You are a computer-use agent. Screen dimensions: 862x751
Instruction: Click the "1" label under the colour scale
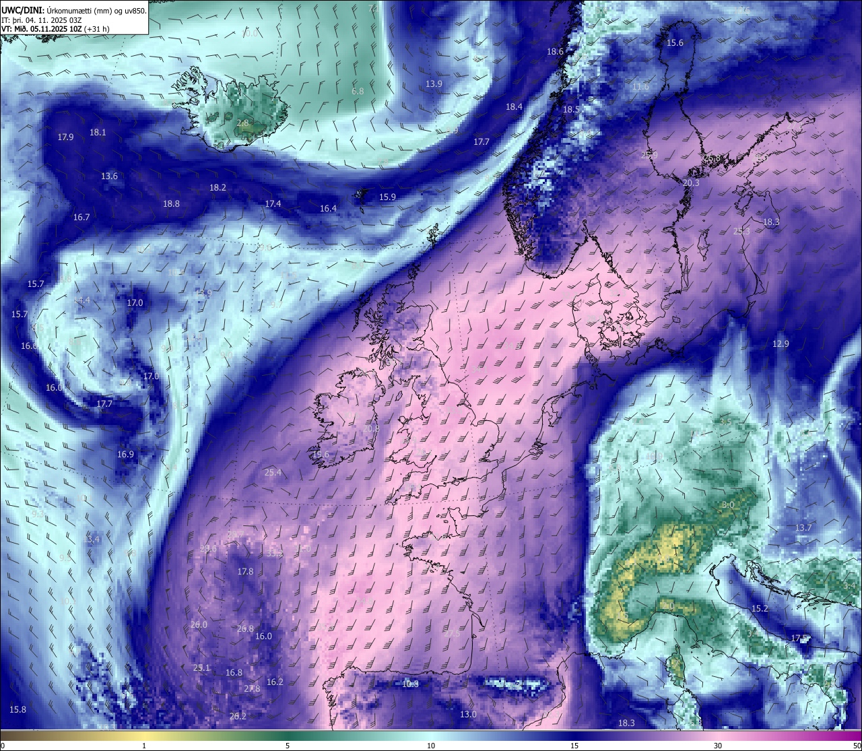pos(144,746)
